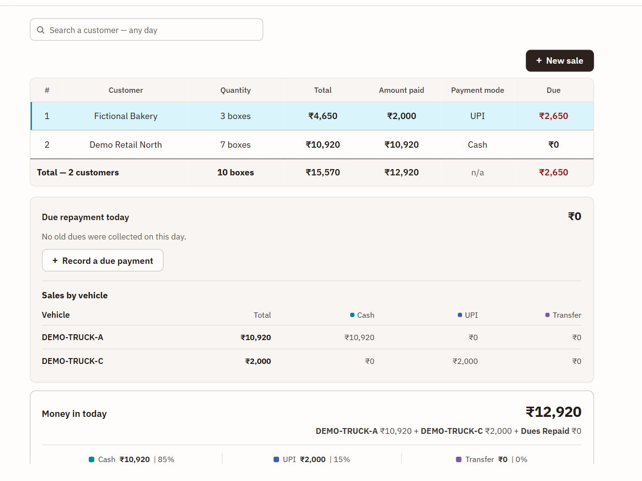The image size is (642, 481).
Task: Click the blue UPI legend dot in vehicle table
Action: [x=460, y=315]
